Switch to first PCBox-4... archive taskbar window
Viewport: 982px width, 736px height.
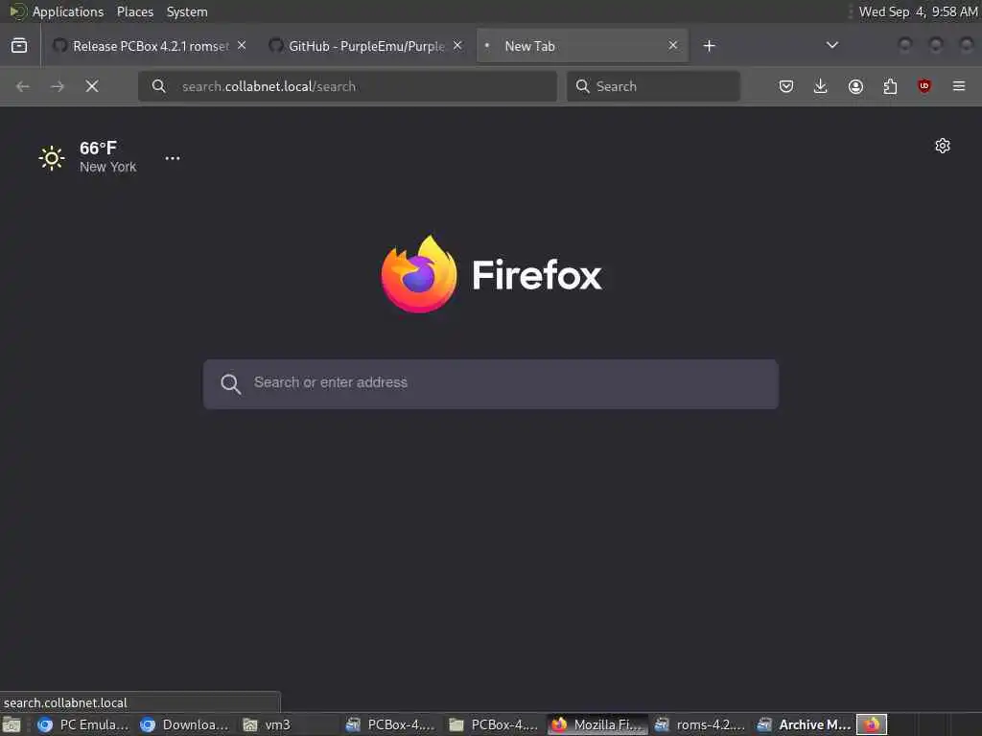391,724
